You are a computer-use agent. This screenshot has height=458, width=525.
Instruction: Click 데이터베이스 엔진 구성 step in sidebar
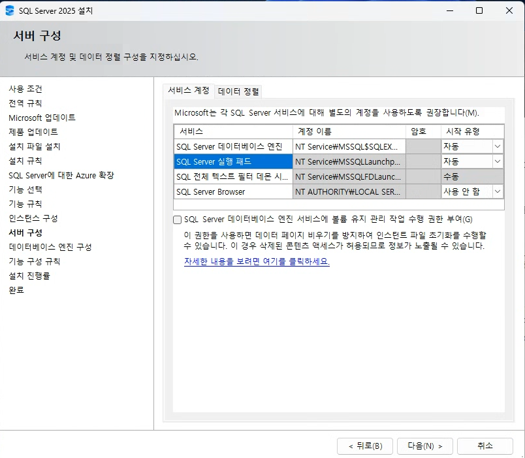pos(50,247)
